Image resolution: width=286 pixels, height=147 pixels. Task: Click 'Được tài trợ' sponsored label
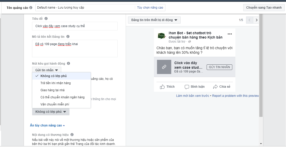pos(177,42)
